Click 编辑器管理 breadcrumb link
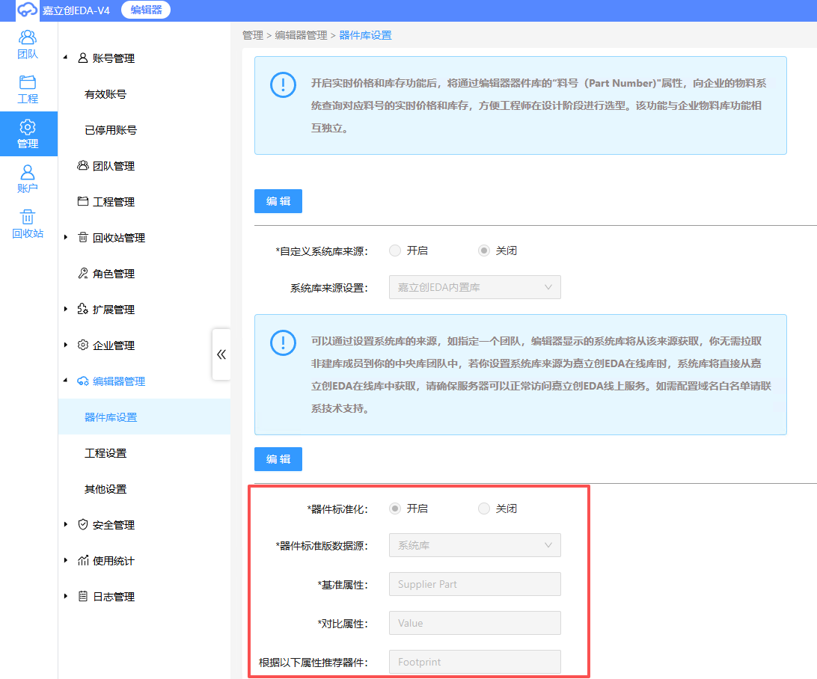This screenshot has width=817, height=679. pos(302,35)
